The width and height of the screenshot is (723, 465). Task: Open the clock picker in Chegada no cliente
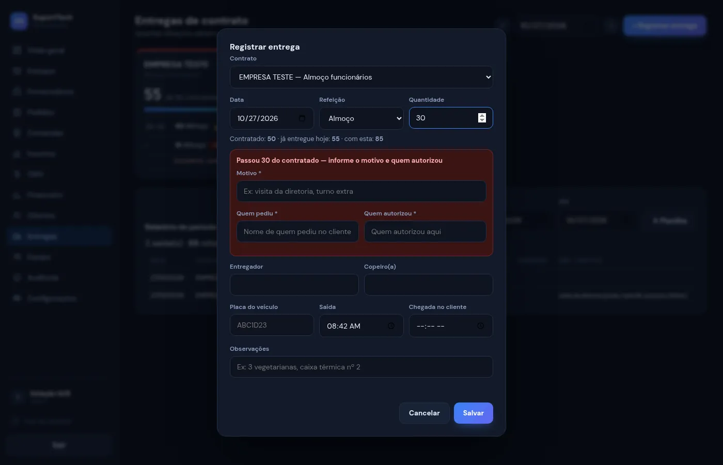coord(480,326)
